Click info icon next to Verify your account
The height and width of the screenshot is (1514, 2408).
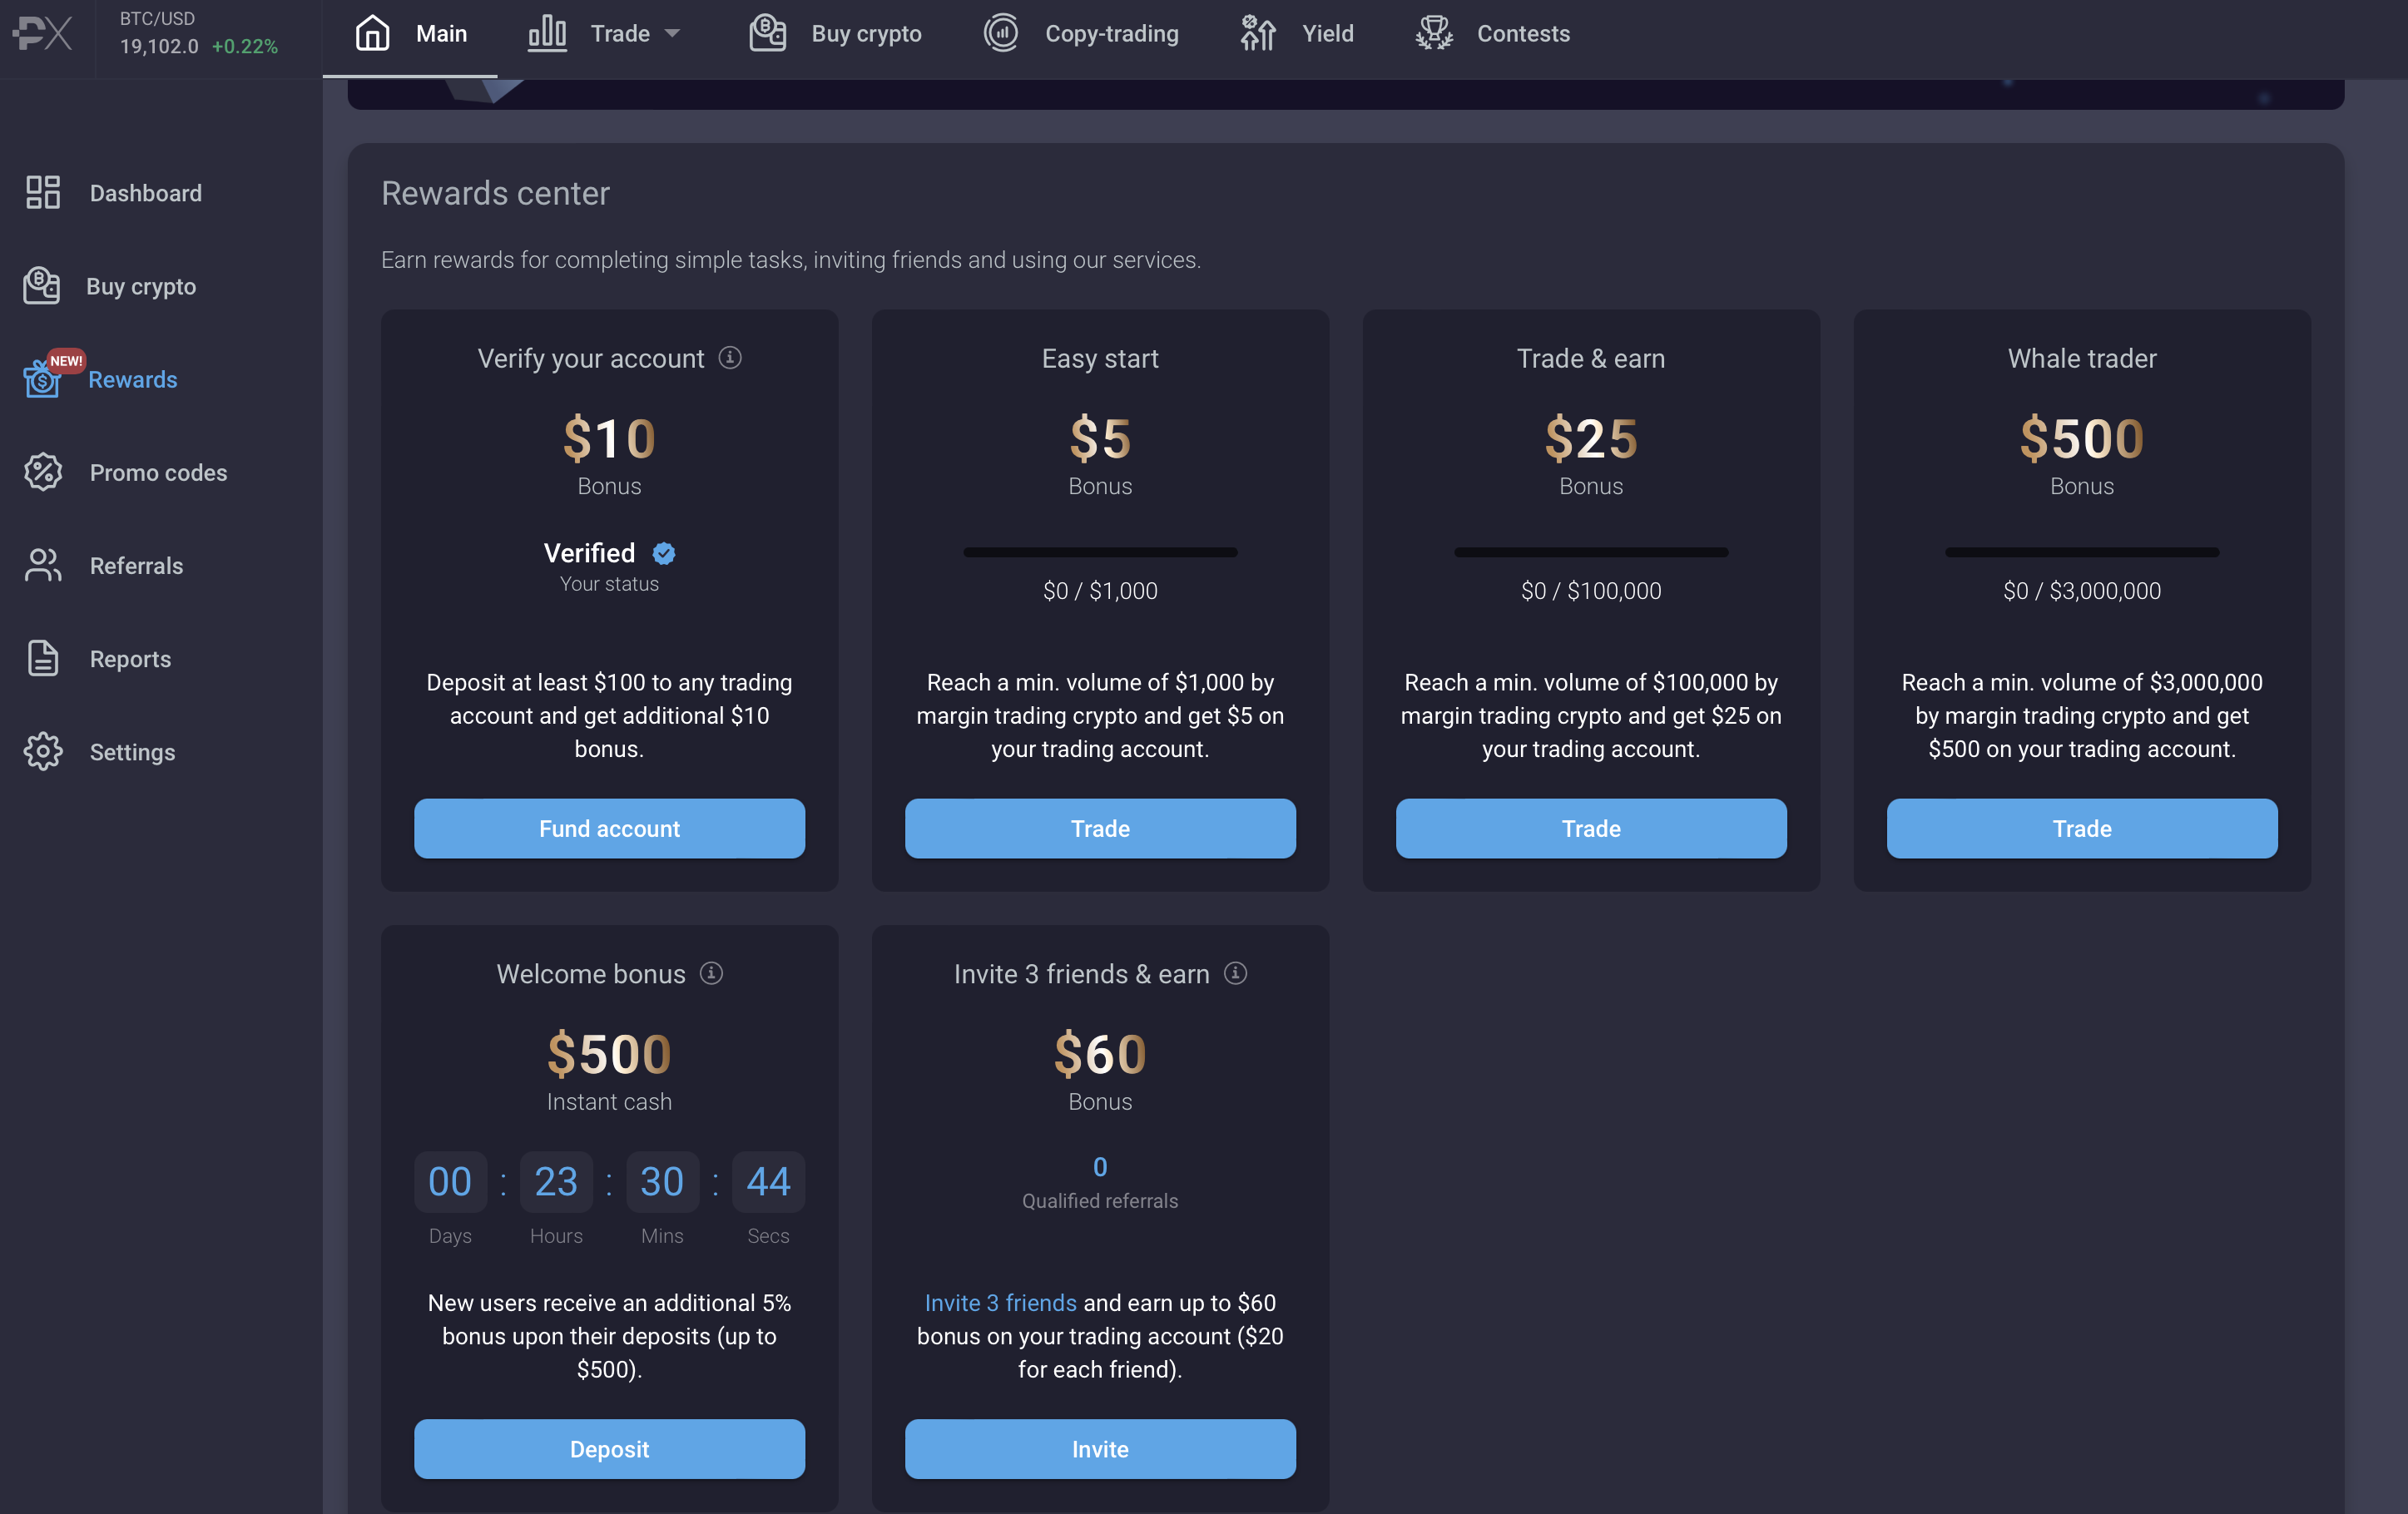point(730,357)
